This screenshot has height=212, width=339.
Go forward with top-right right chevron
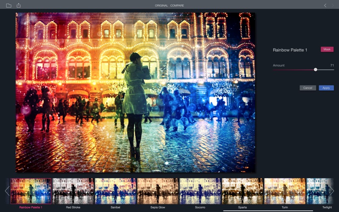point(333,6)
